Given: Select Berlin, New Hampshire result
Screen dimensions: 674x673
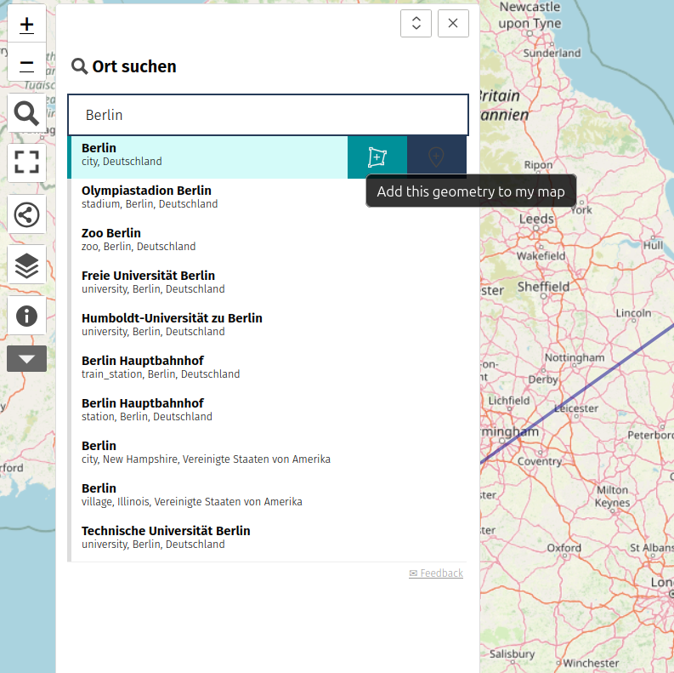Looking at the screenshot, I should click(x=206, y=452).
